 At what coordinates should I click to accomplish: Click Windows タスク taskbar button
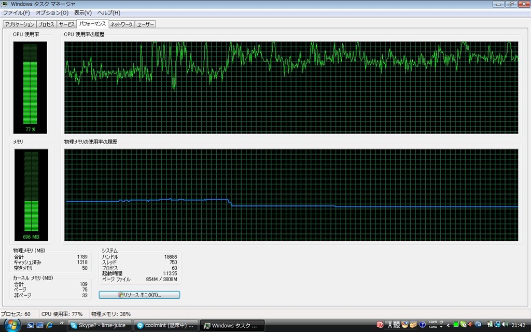(232, 326)
